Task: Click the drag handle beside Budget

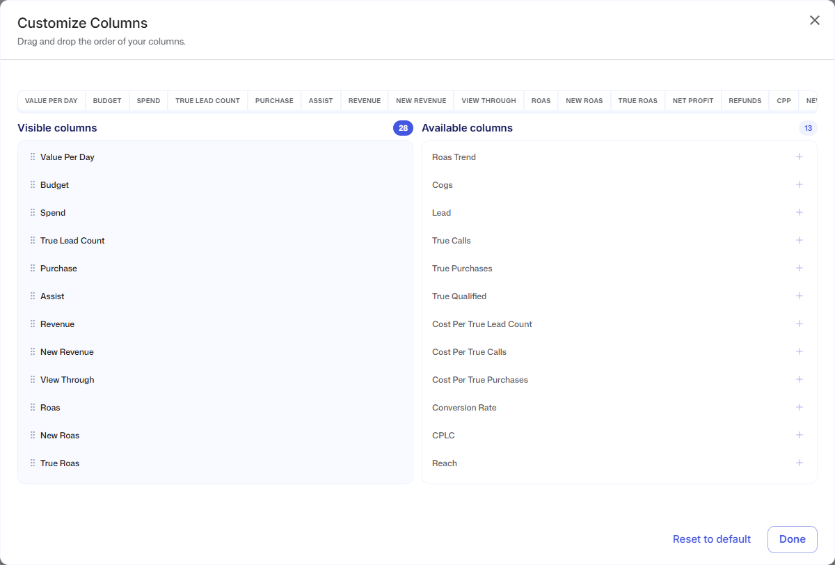Action: pyautogui.click(x=33, y=185)
